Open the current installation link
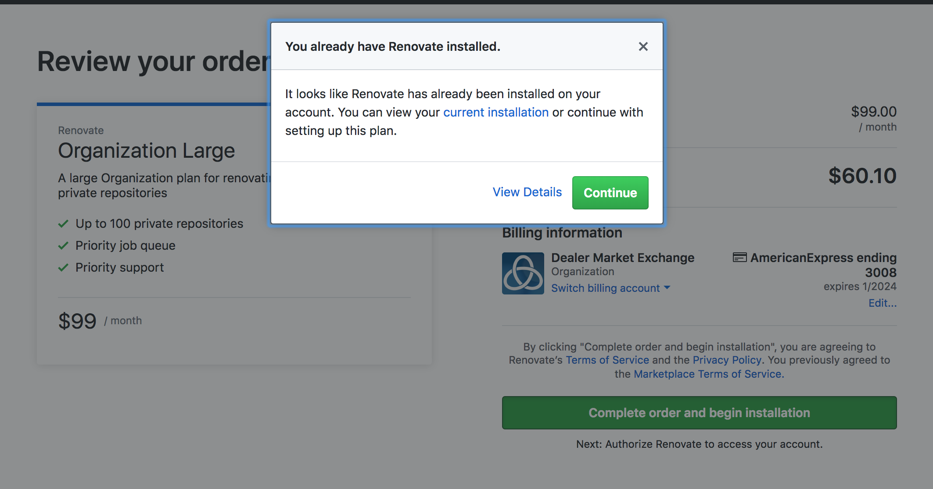This screenshot has width=933, height=489. coord(496,112)
